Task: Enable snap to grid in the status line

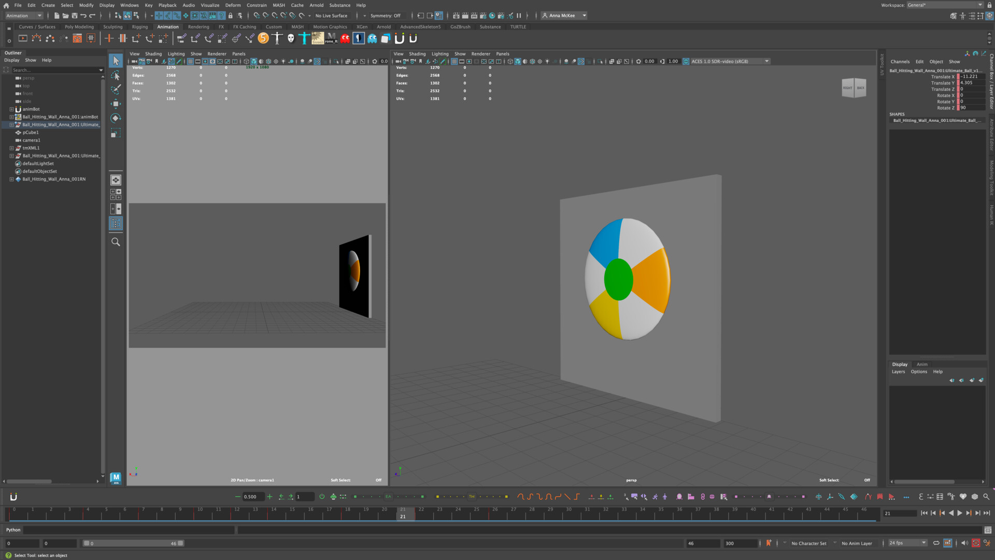Action: (257, 16)
